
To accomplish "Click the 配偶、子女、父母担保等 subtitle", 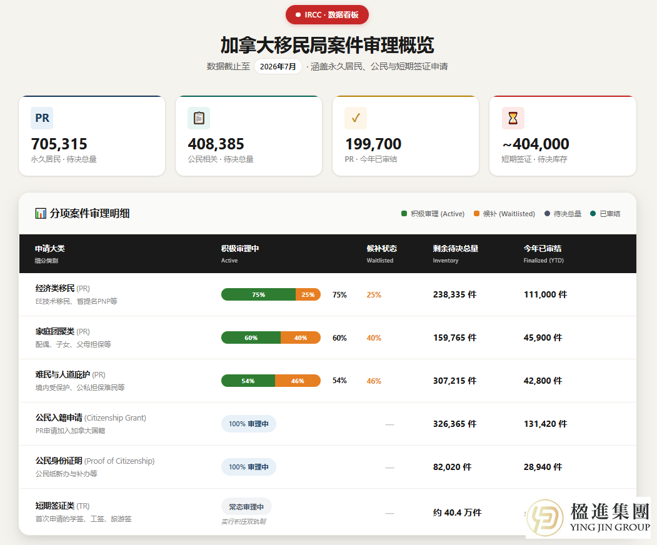I will (x=73, y=344).
